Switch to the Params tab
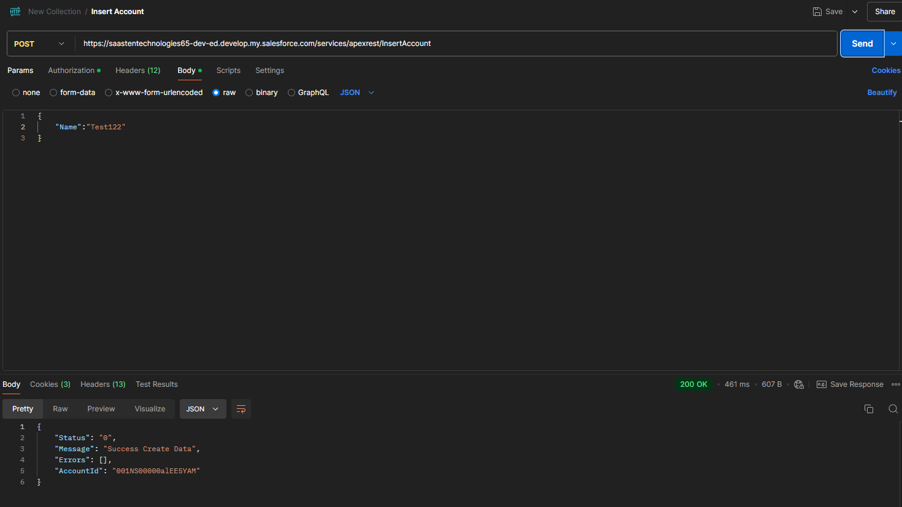The image size is (902, 507). 20,71
